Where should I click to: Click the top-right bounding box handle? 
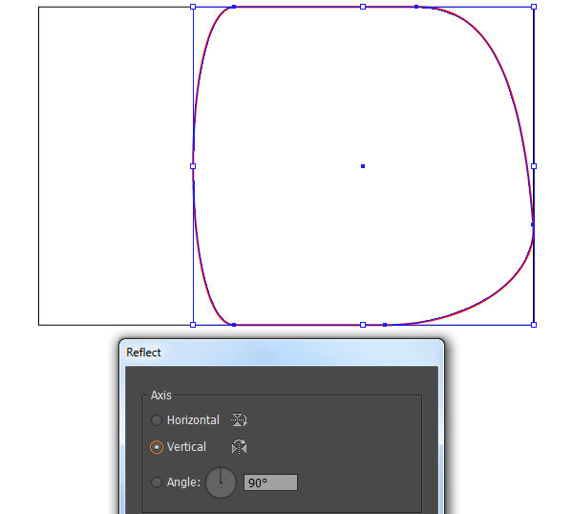pos(534,7)
